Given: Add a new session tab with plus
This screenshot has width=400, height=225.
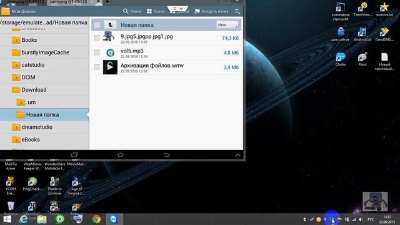Looking at the screenshot, I should 107,2.
